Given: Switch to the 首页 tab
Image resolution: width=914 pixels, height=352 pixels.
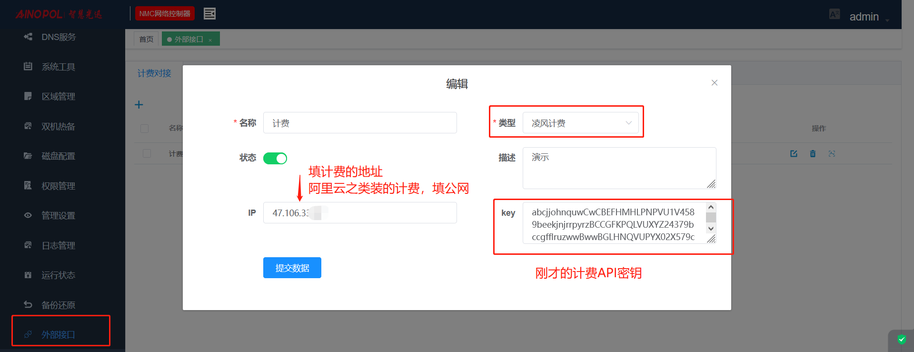Looking at the screenshot, I should click(x=146, y=39).
